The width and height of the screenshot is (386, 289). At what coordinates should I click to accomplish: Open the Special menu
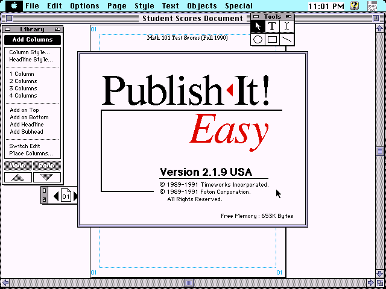click(x=239, y=5)
